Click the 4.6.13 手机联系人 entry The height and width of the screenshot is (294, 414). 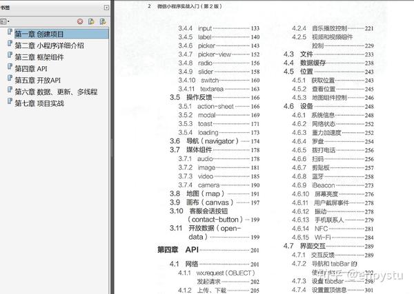click(333, 220)
